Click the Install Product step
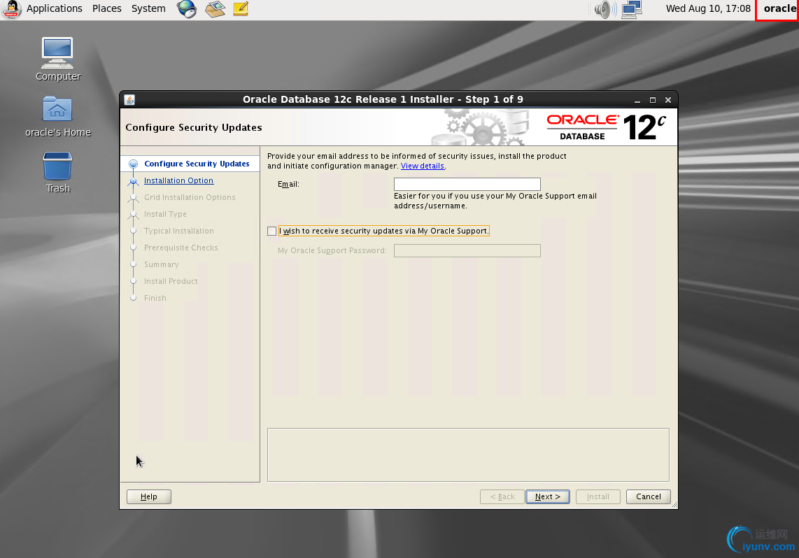The height and width of the screenshot is (558, 799). [171, 282]
